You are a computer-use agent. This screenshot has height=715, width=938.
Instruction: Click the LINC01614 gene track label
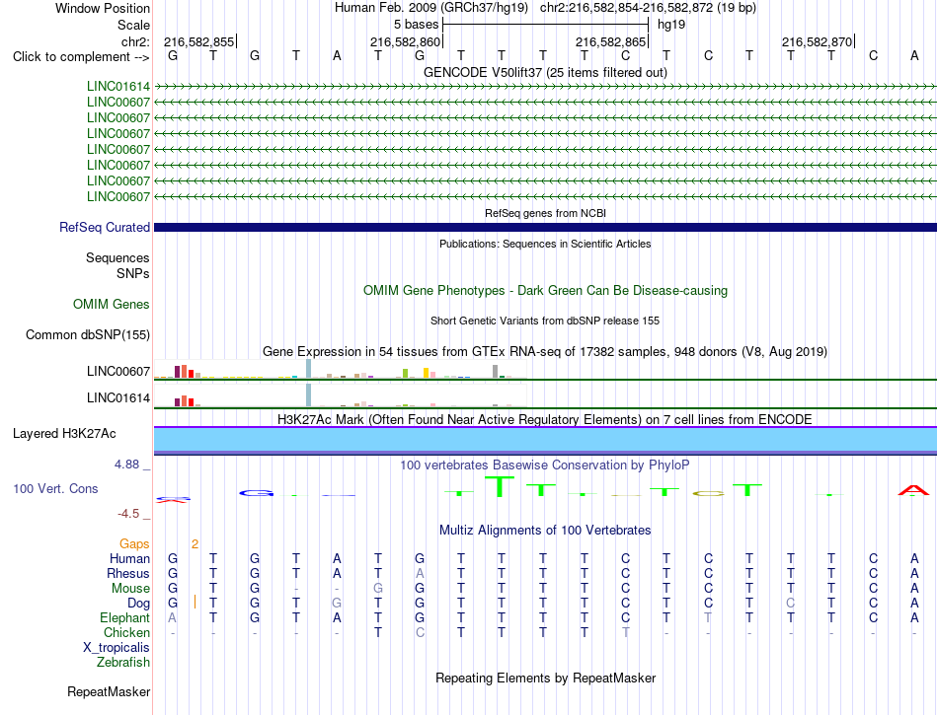(x=117, y=86)
